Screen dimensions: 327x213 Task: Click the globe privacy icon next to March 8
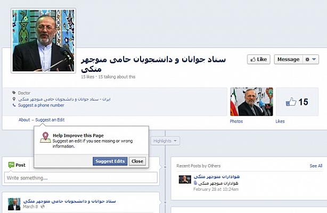(x=43, y=207)
